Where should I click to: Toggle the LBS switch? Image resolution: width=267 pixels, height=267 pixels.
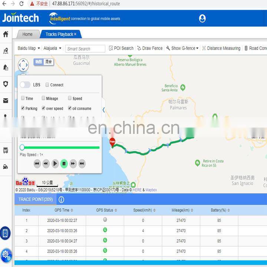25,85
